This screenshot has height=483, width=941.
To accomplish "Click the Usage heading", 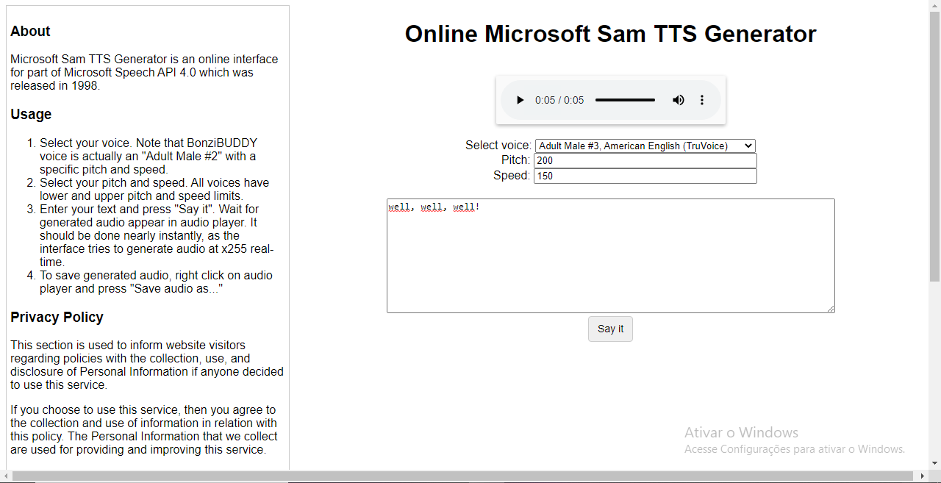I will pos(31,115).
